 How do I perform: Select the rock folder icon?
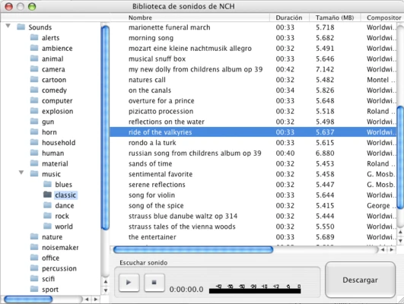[47, 215]
